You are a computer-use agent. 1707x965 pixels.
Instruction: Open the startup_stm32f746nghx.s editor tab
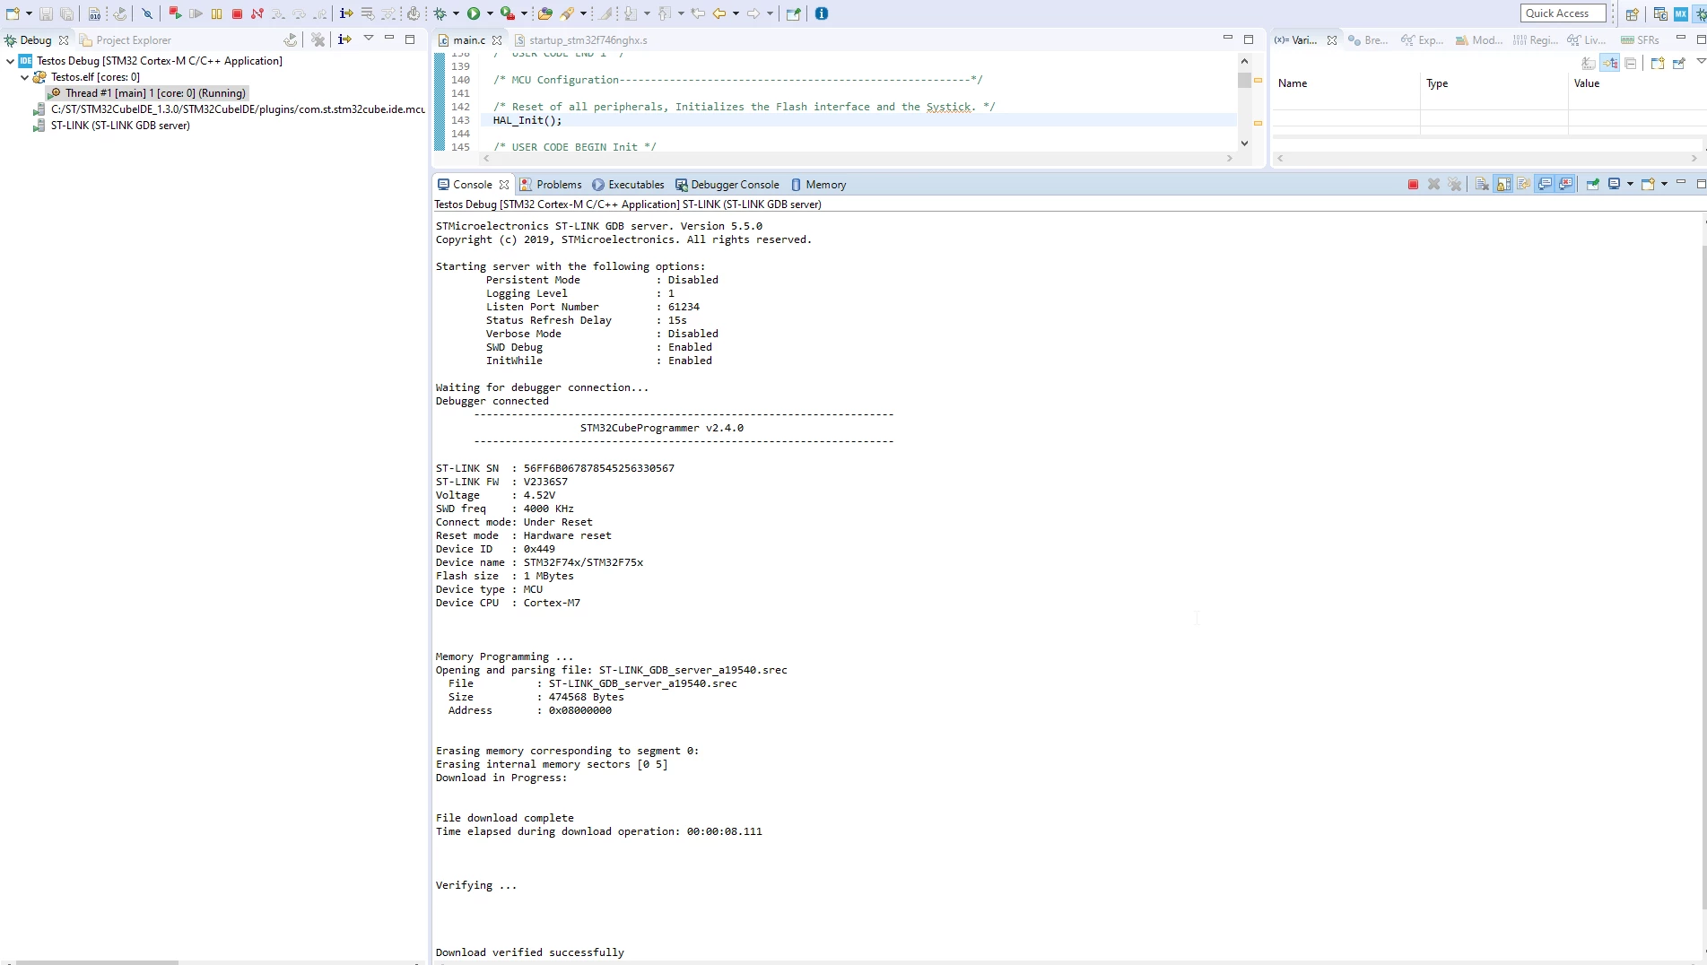coord(580,40)
